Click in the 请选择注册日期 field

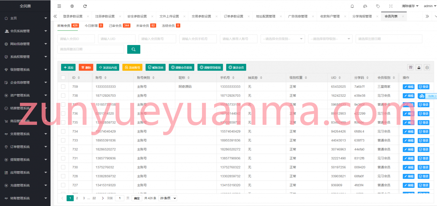point(389,39)
